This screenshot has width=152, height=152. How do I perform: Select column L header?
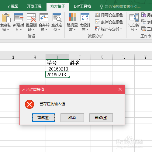tap(124, 57)
